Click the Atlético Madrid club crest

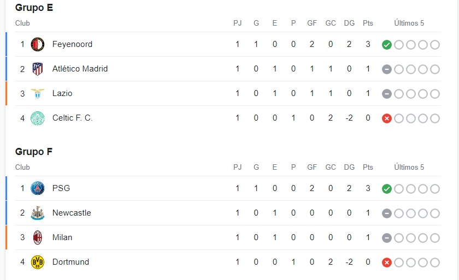38,69
